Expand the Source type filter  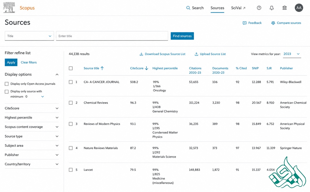pos(32,136)
